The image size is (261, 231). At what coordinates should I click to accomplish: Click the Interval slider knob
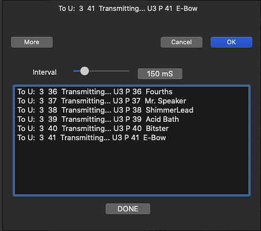(x=84, y=71)
